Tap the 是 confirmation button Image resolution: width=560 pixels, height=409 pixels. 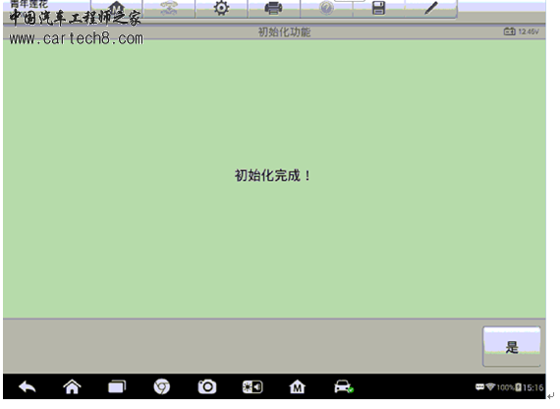tap(512, 346)
